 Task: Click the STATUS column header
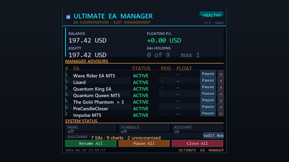[x=141, y=68]
